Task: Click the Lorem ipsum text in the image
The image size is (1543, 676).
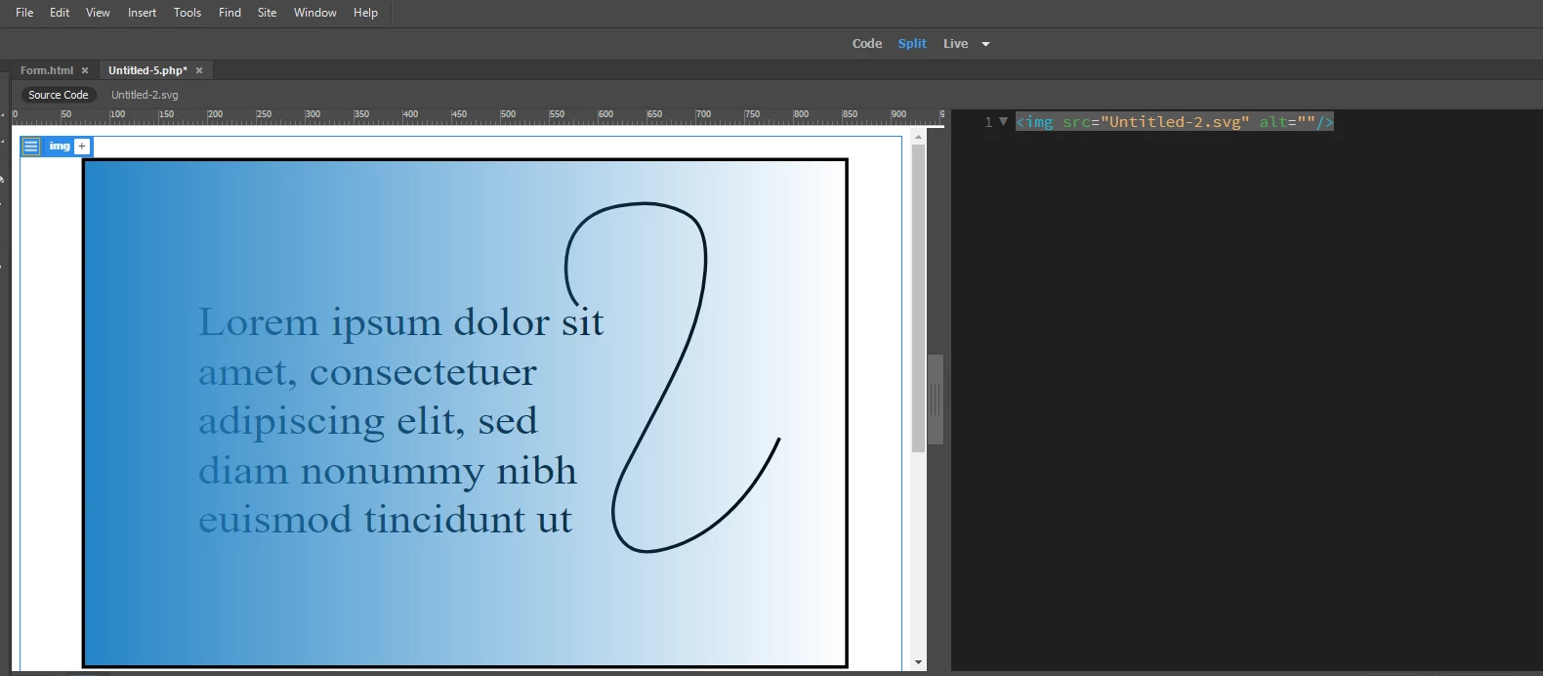Action: click(400, 420)
